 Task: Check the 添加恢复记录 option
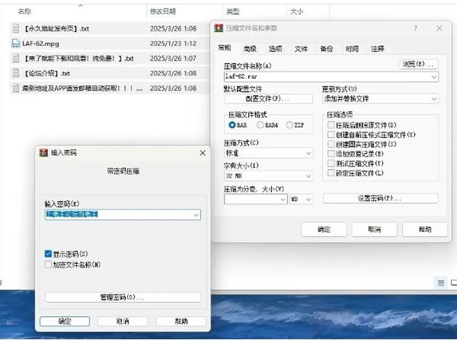click(331, 154)
